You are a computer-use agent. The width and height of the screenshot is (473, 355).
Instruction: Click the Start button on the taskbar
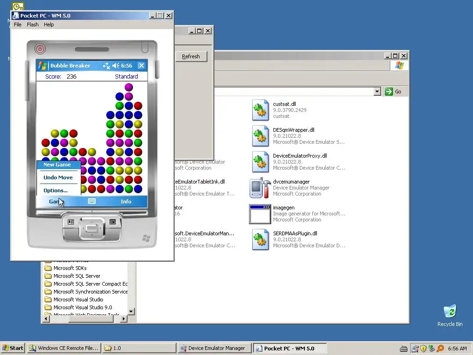click(12, 348)
